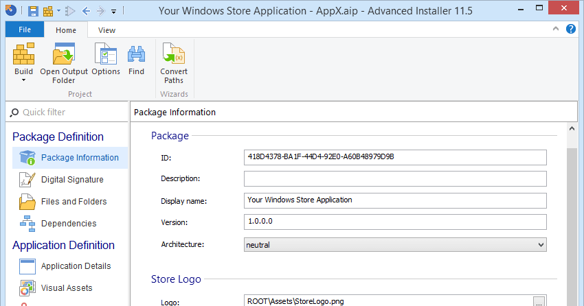Screen dimensions: 584x306
Task: Click the vertical scrollbar thumb
Action: click(572, 227)
